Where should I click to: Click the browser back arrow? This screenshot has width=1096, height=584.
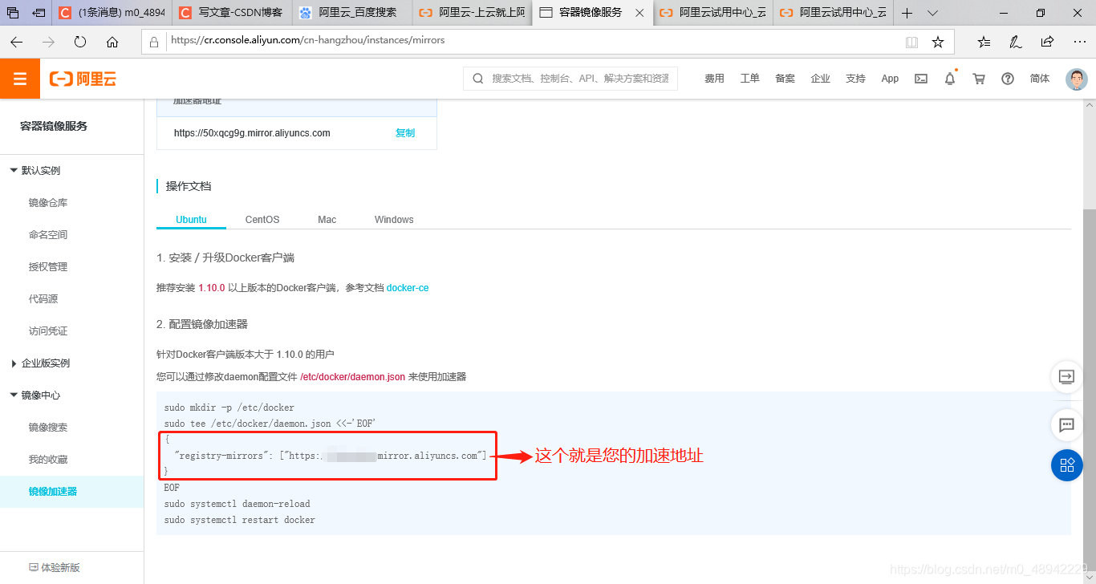[17, 42]
